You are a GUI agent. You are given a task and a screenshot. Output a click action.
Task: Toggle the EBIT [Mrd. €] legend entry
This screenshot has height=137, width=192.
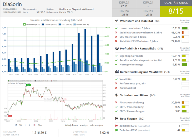click(65, 24)
